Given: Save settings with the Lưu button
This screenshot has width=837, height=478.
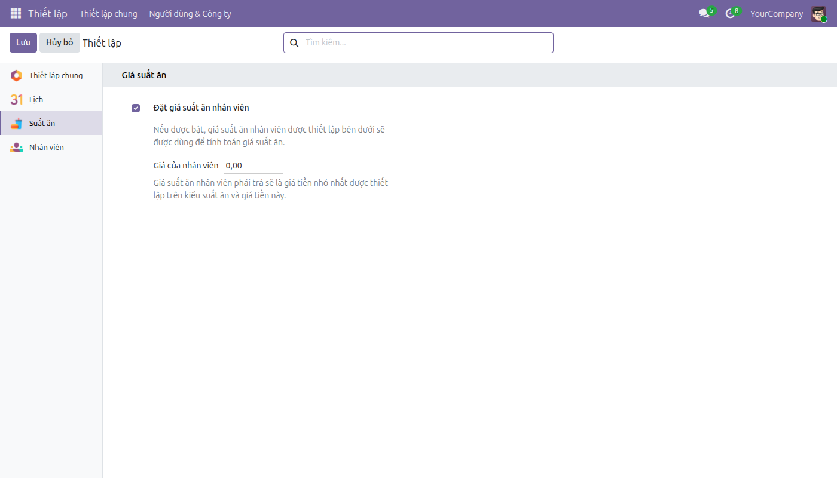Looking at the screenshot, I should (x=23, y=42).
